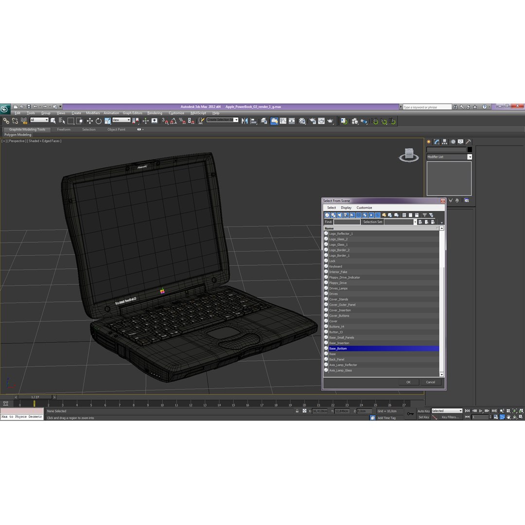Screen dimensions: 525x525
Task: Open Select by Name tool
Action: coord(62,121)
